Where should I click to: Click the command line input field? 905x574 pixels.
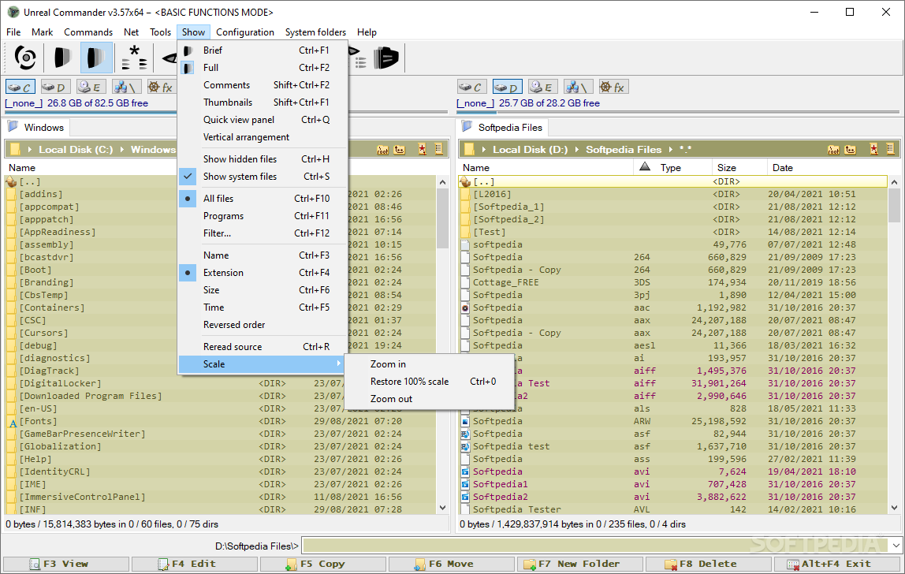point(596,546)
